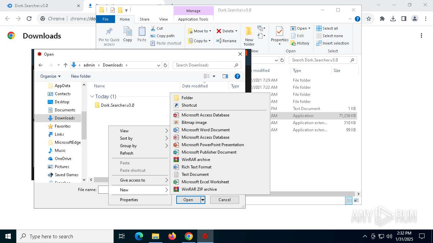
Task: Click History in the ribbon
Action: (x=300, y=43)
